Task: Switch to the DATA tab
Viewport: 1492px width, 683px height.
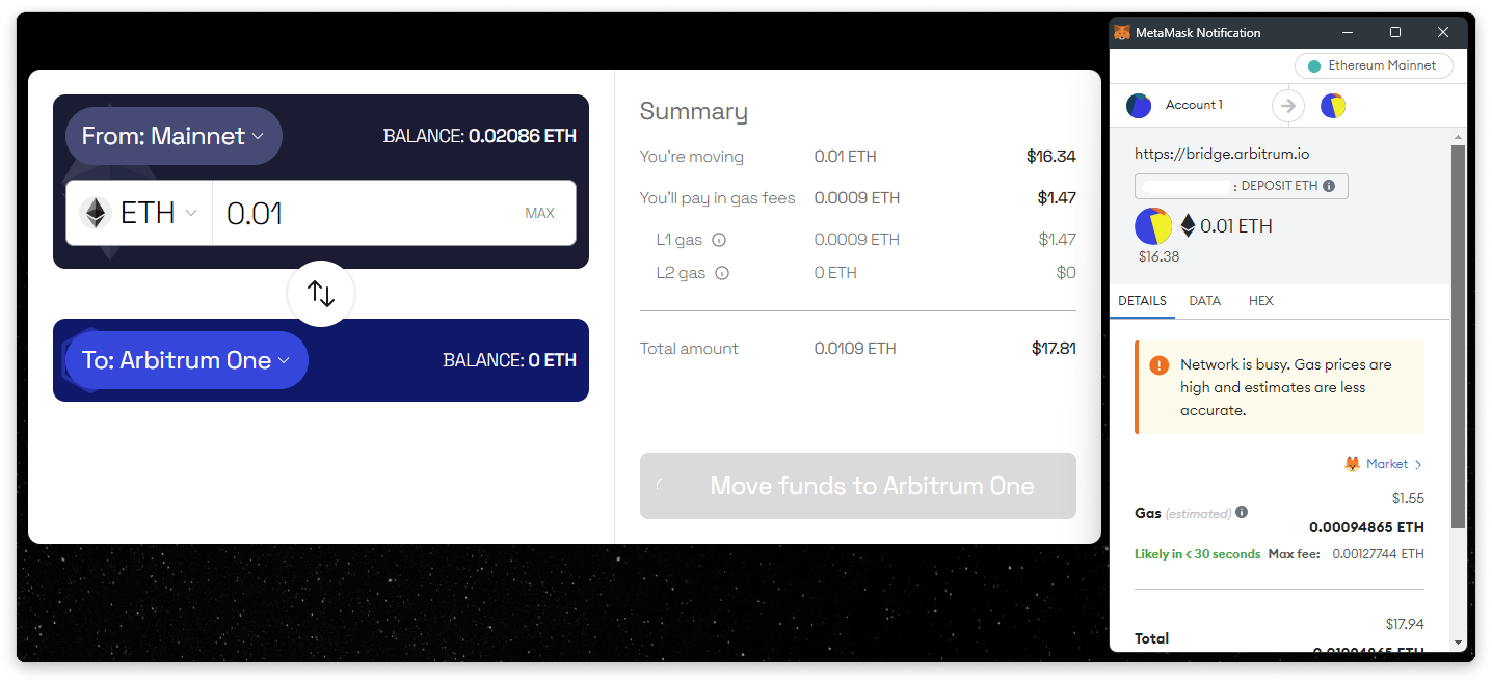Action: point(1205,300)
